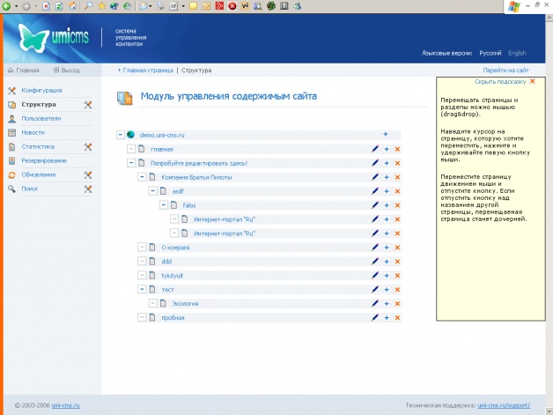Edit the О компании page via its pencil icon
The height and width of the screenshot is (415, 553).
coord(375,247)
